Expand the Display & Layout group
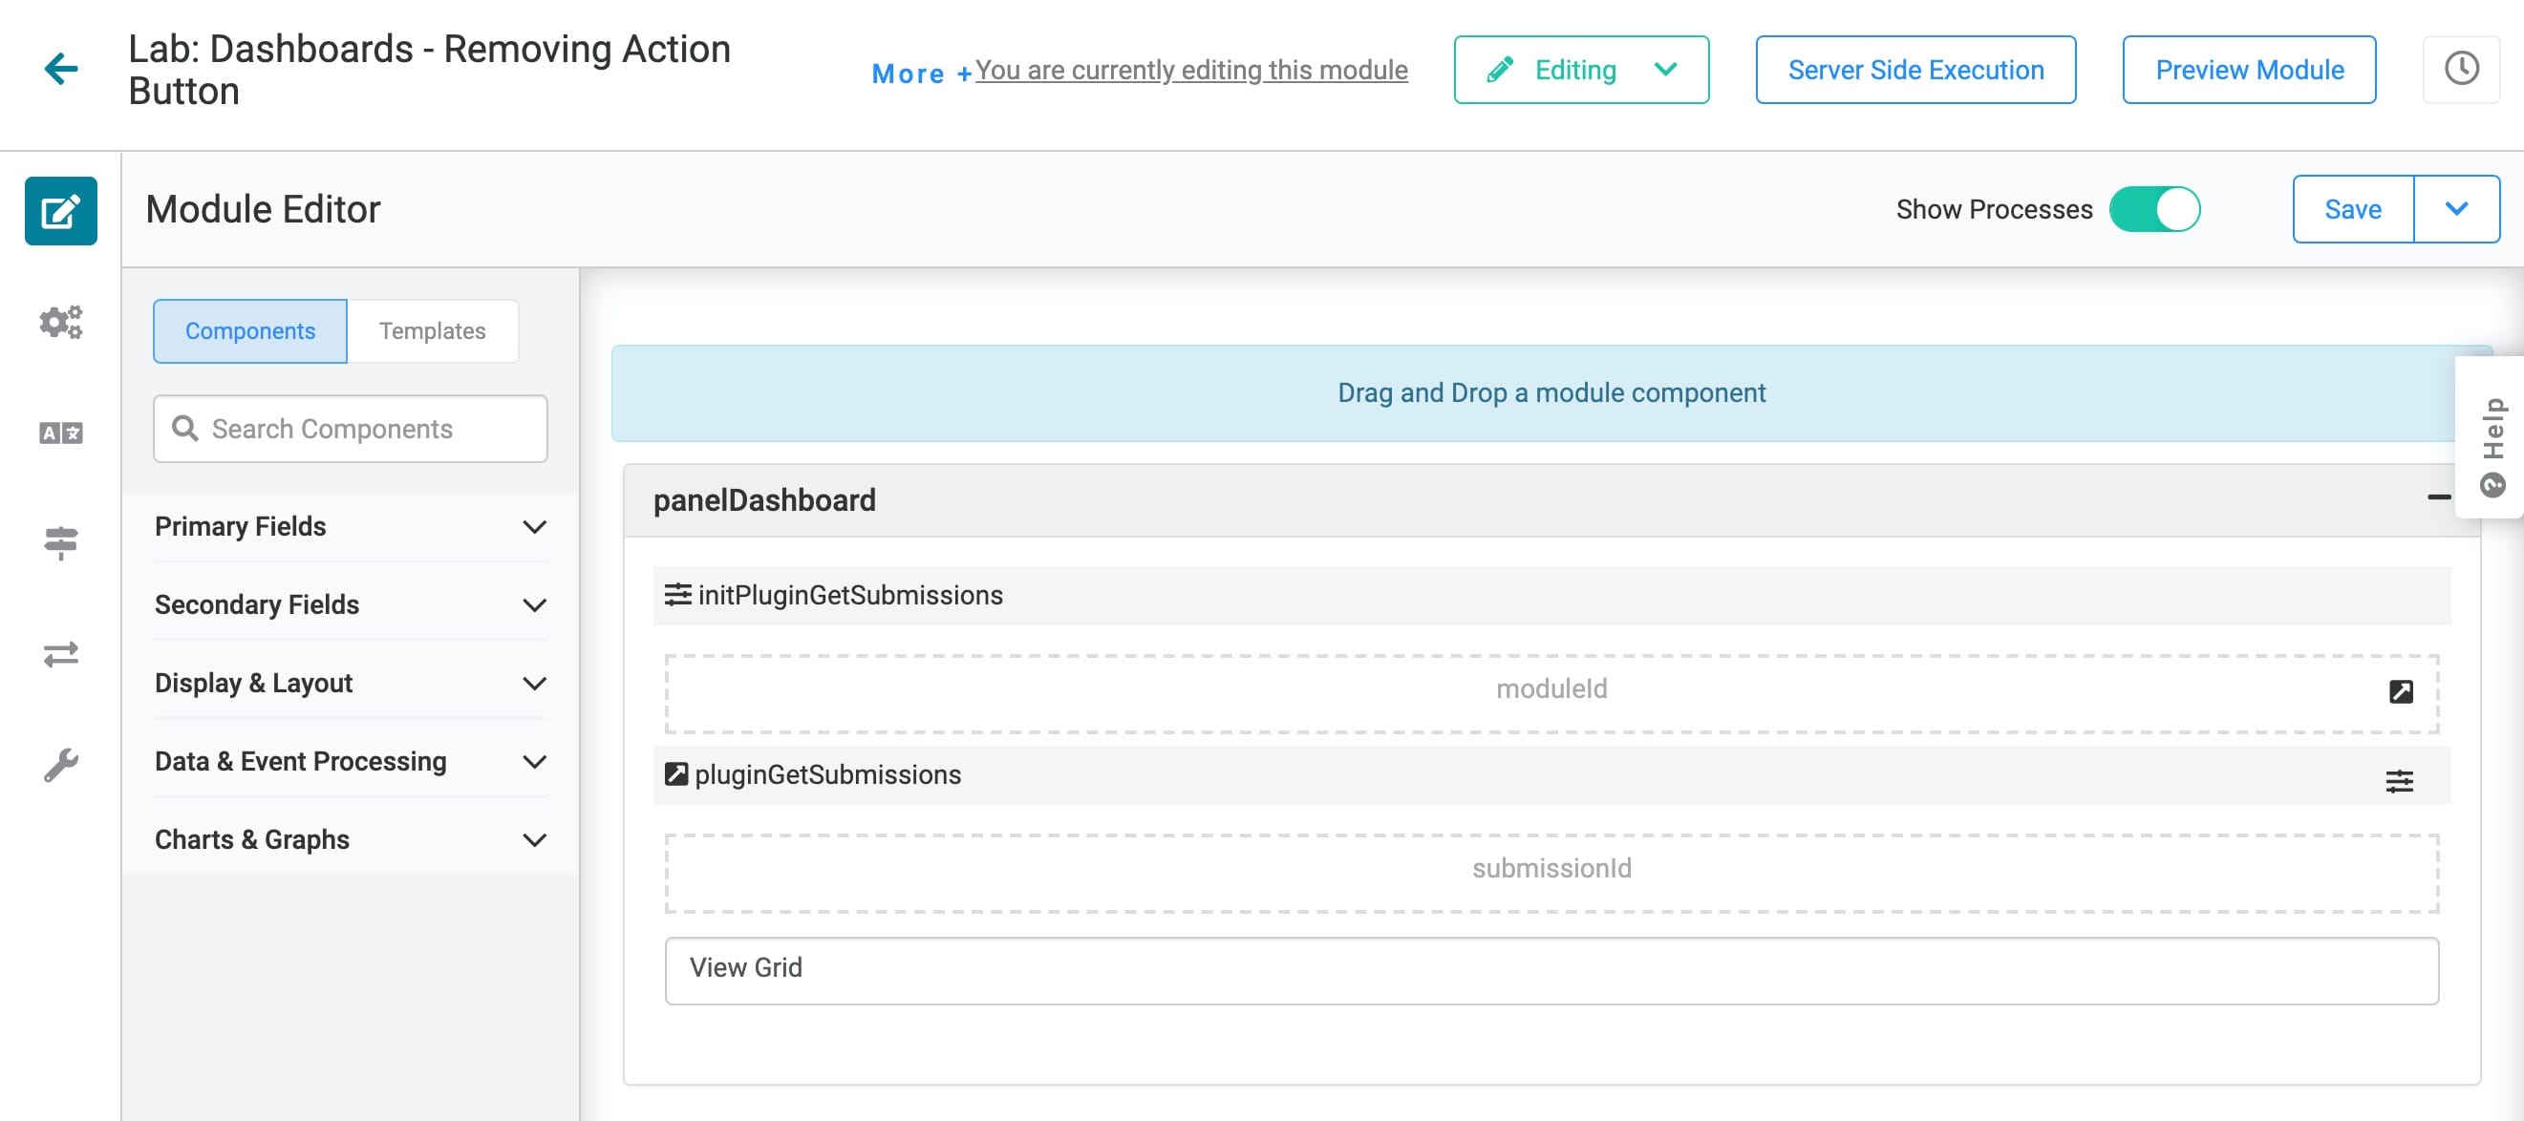Image resolution: width=2524 pixels, height=1121 pixels. [350, 684]
